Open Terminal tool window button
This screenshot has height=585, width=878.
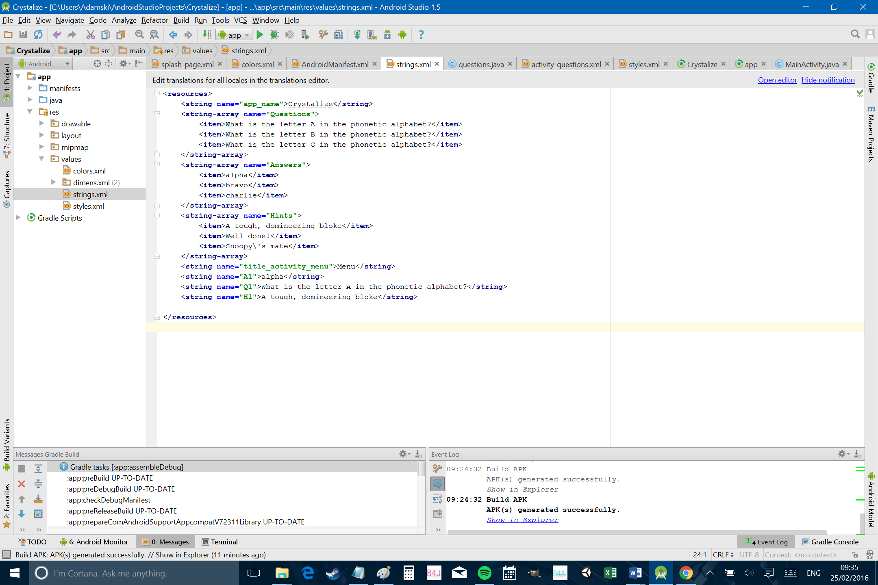(220, 542)
